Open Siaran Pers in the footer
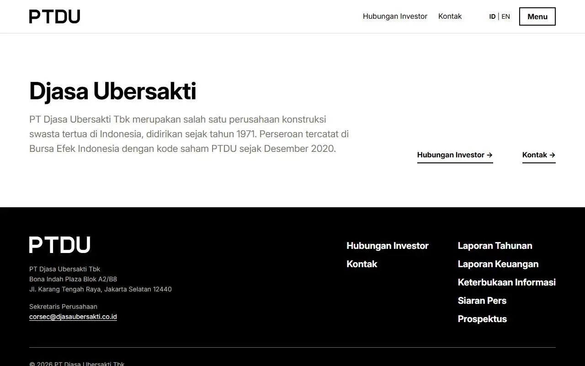 tap(482, 301)
